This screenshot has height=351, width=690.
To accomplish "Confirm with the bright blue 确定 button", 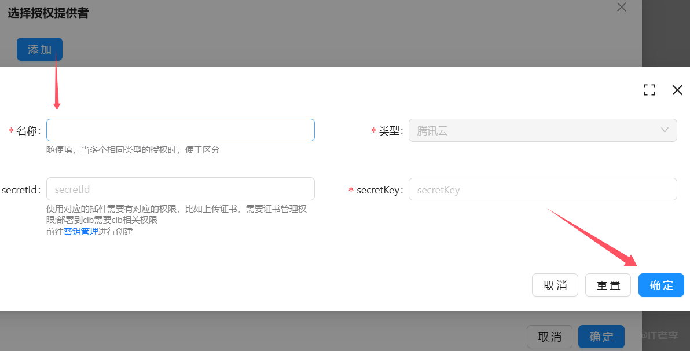I will (x=661, y=285).
